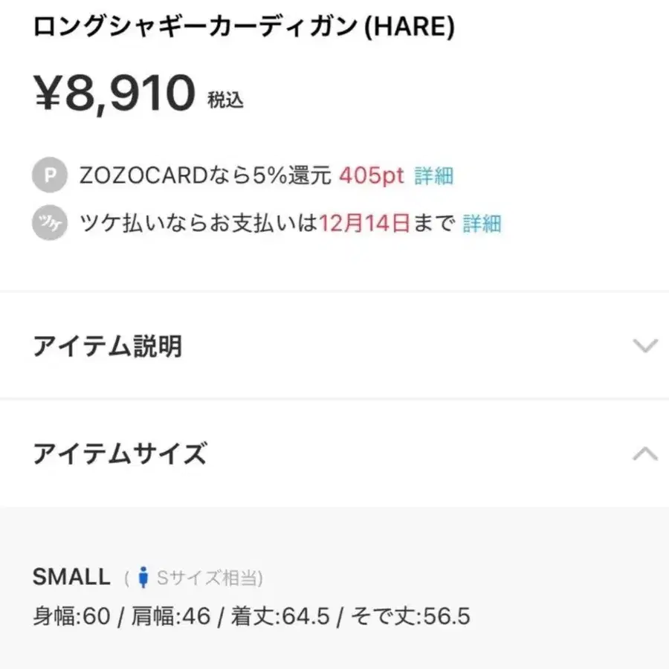Click the ツケ払い payment icon
Viewport: 669px width, 669px height.
pyautogui.click(x=49, y=222)
